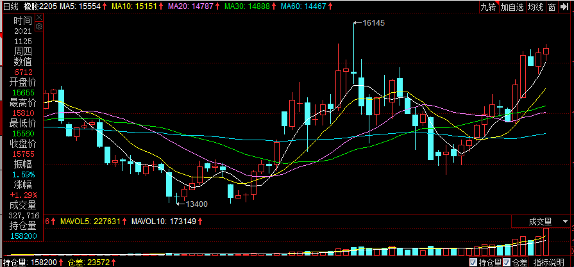The height and width of the screenshot is (267, 574).
Task: Click the 16145 high price label
Action: pyautogui.click(x=374, y=22)
